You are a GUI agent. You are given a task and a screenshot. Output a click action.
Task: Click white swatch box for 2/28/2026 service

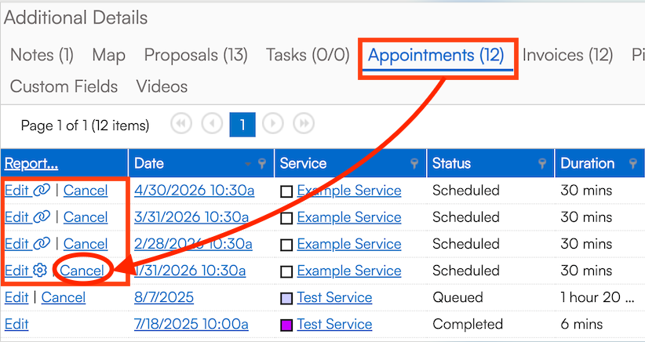pos(286,245)
